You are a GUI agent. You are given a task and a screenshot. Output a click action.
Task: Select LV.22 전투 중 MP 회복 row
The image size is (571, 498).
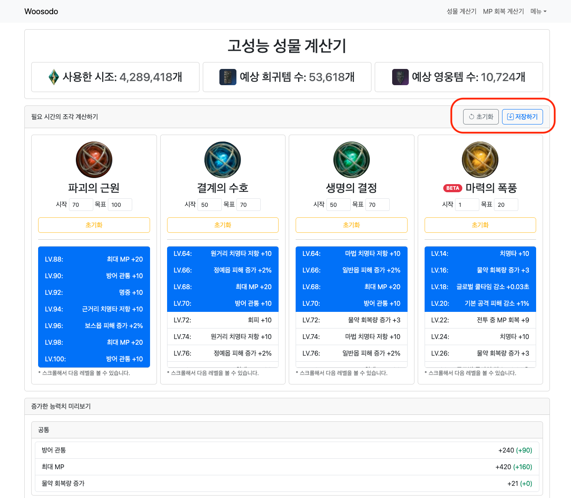tap(480, 320)
